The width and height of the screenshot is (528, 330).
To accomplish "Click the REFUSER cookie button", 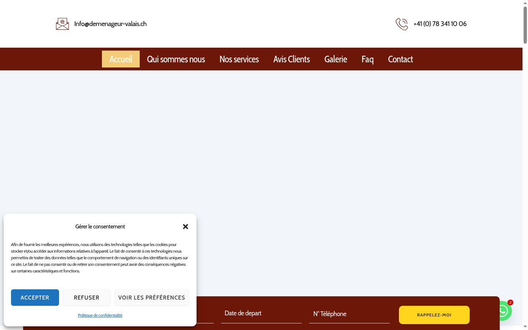I will tap(87, 297).
